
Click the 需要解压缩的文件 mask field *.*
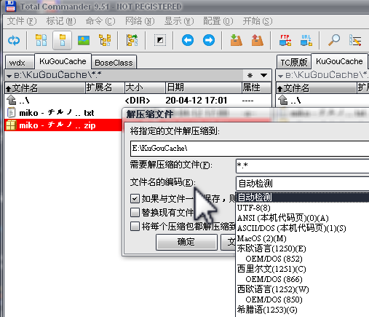pos(303,166)
